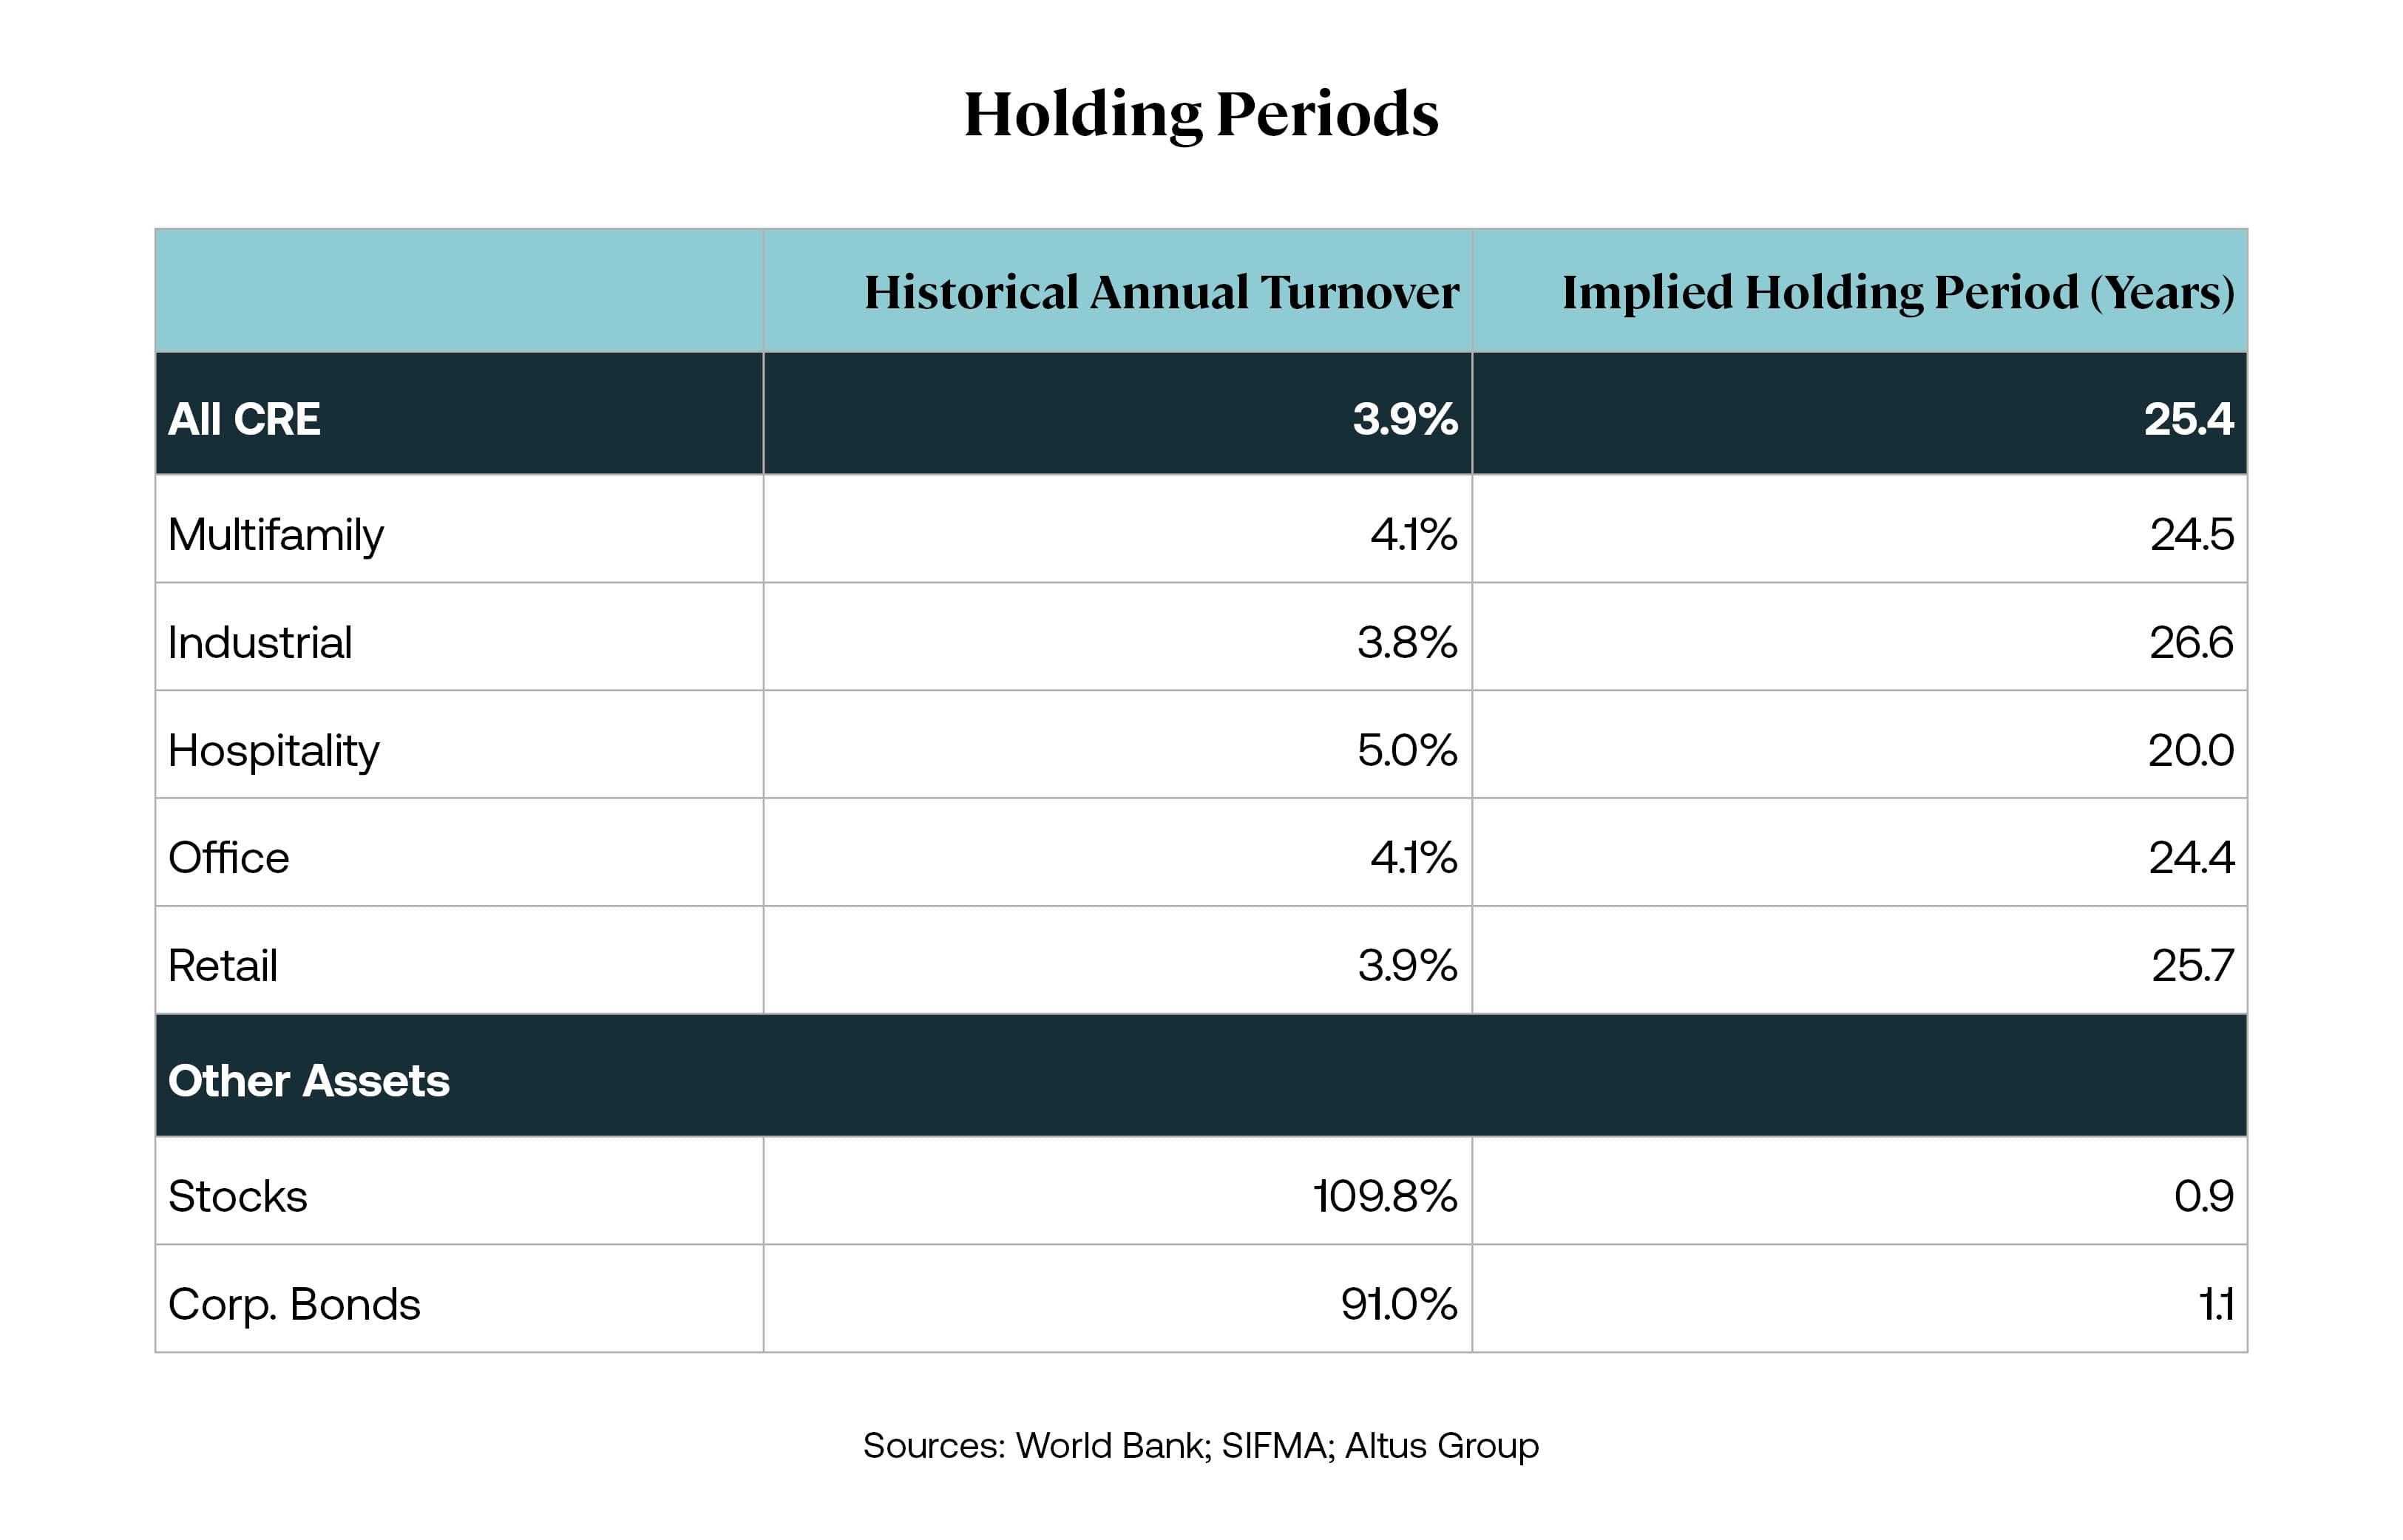Click the All CRE row label
The height and width of the screenshot is (1540, 2403).
244,418
